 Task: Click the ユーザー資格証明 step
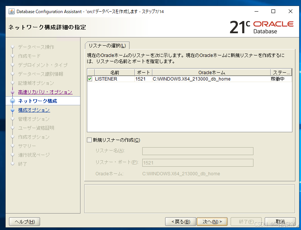tap(36, 128)
